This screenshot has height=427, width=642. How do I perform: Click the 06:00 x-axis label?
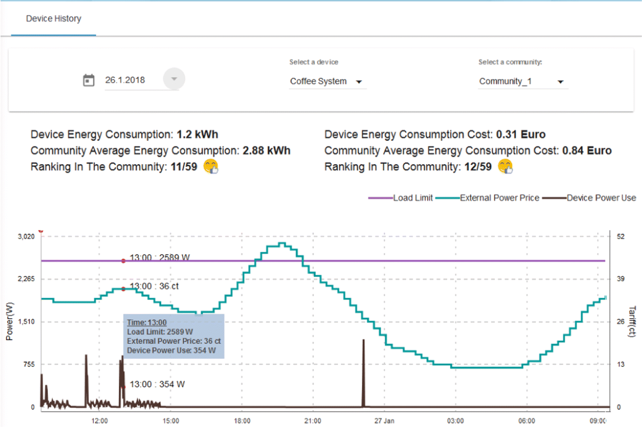click(x=527, y=421)
